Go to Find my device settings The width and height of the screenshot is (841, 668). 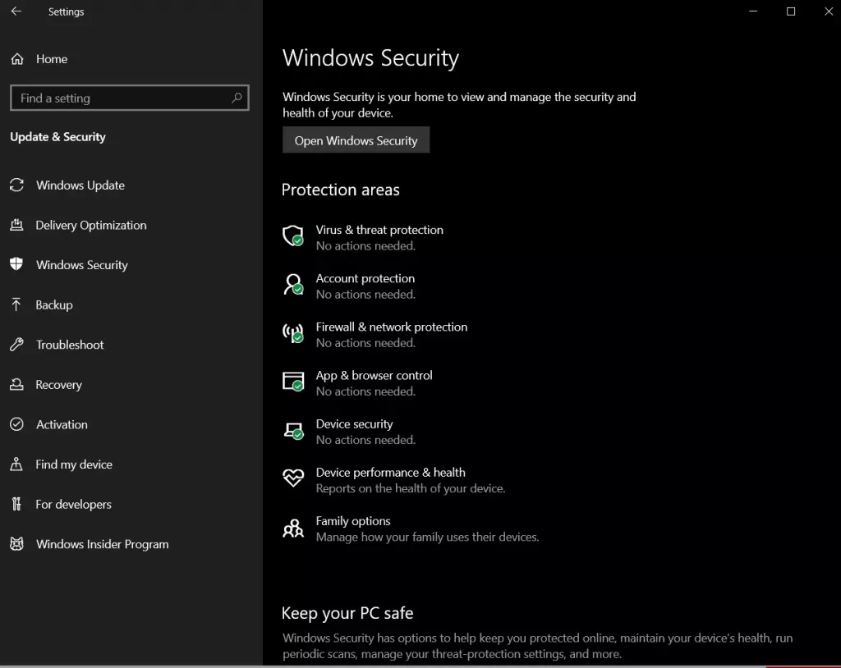74,464
